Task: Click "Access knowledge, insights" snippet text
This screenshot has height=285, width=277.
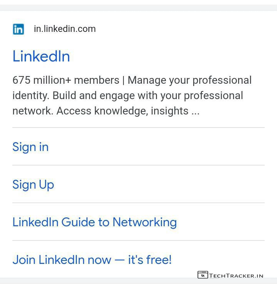Action: [122, 111]
